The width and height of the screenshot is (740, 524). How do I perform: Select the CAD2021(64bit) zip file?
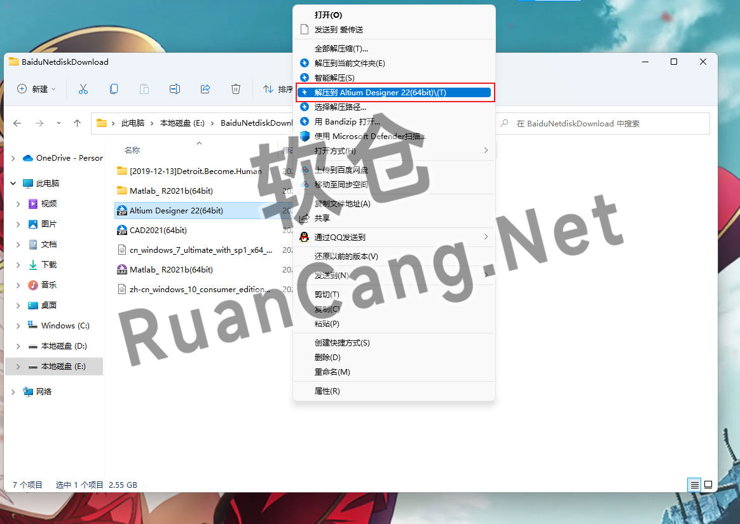point(158,231)
